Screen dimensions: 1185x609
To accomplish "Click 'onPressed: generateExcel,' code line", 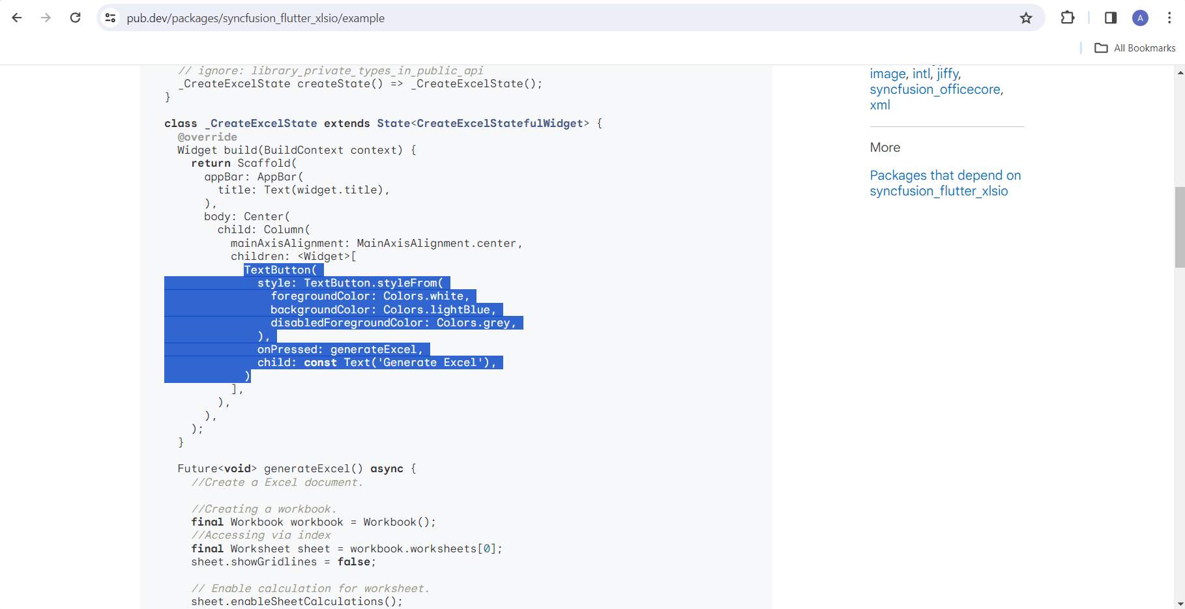I will [340, 350].
